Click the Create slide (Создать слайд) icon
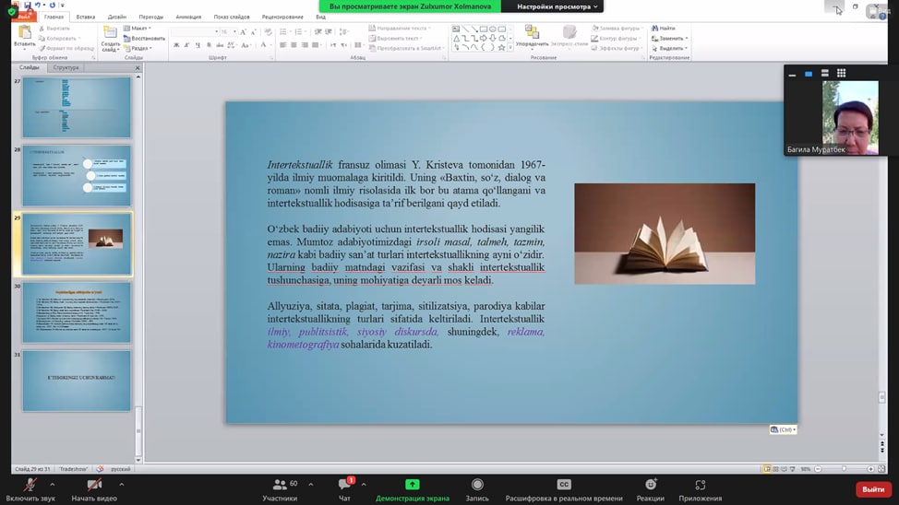The image size is (899, 505). 110,32
